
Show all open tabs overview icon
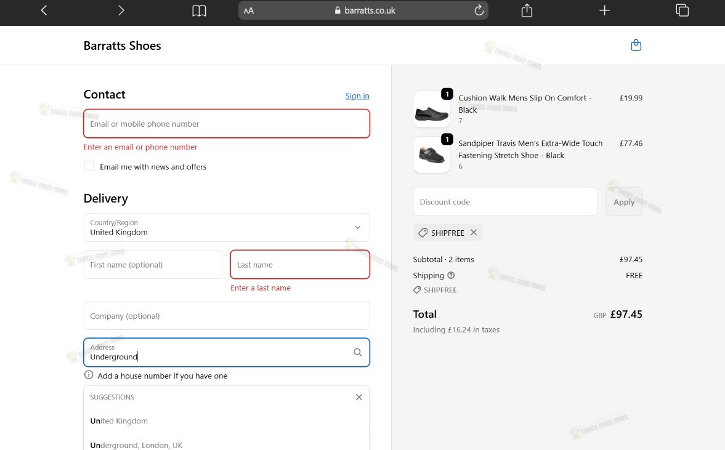pos(682,10)
